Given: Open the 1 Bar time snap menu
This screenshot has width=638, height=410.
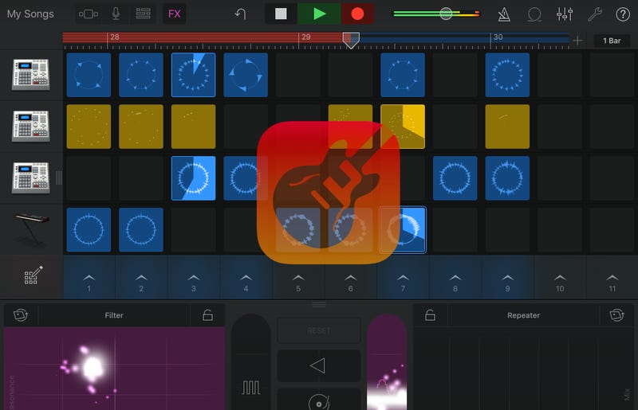Looking at the screenshot, I should click(612, 41).
